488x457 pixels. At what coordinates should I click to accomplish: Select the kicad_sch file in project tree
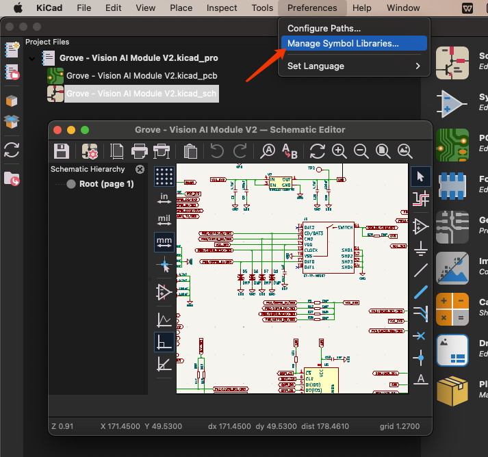[x=141, y=94]
